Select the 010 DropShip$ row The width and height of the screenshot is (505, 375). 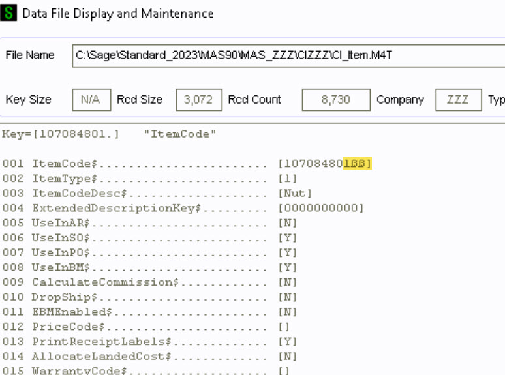(149, 297)
